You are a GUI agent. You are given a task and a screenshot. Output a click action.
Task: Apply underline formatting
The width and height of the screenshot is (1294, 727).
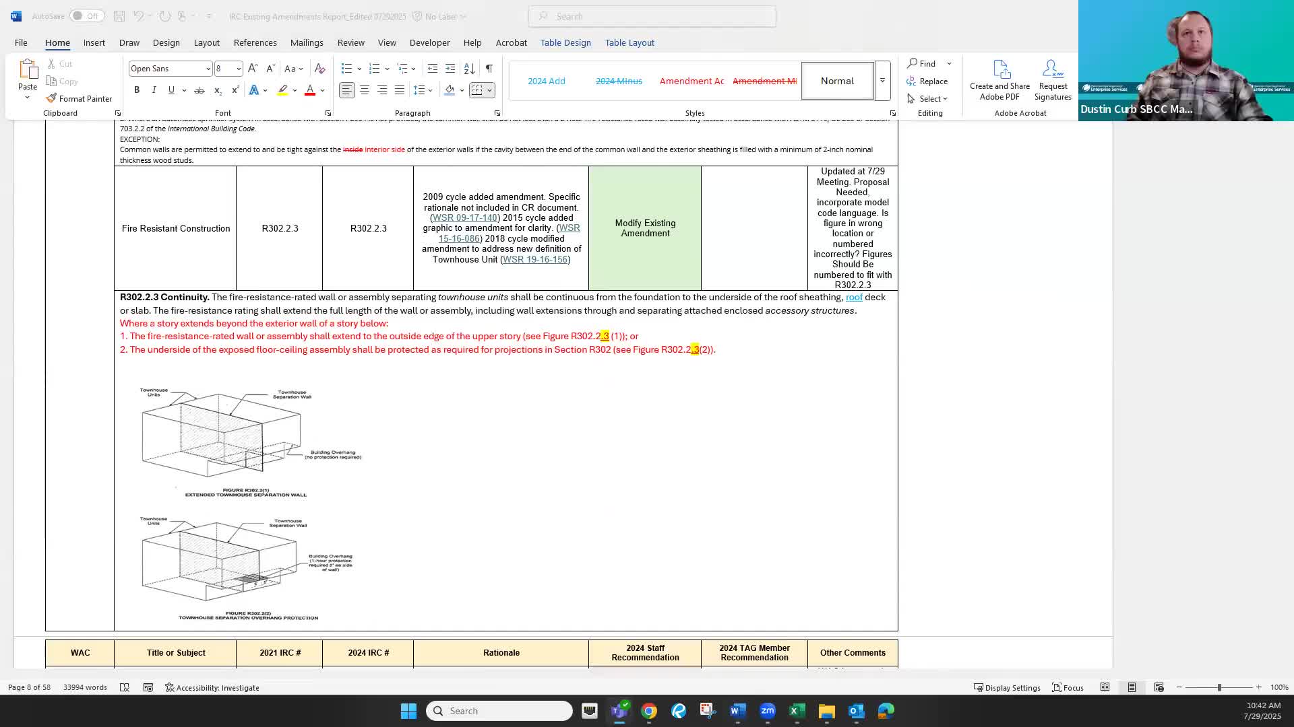(171, 90)
